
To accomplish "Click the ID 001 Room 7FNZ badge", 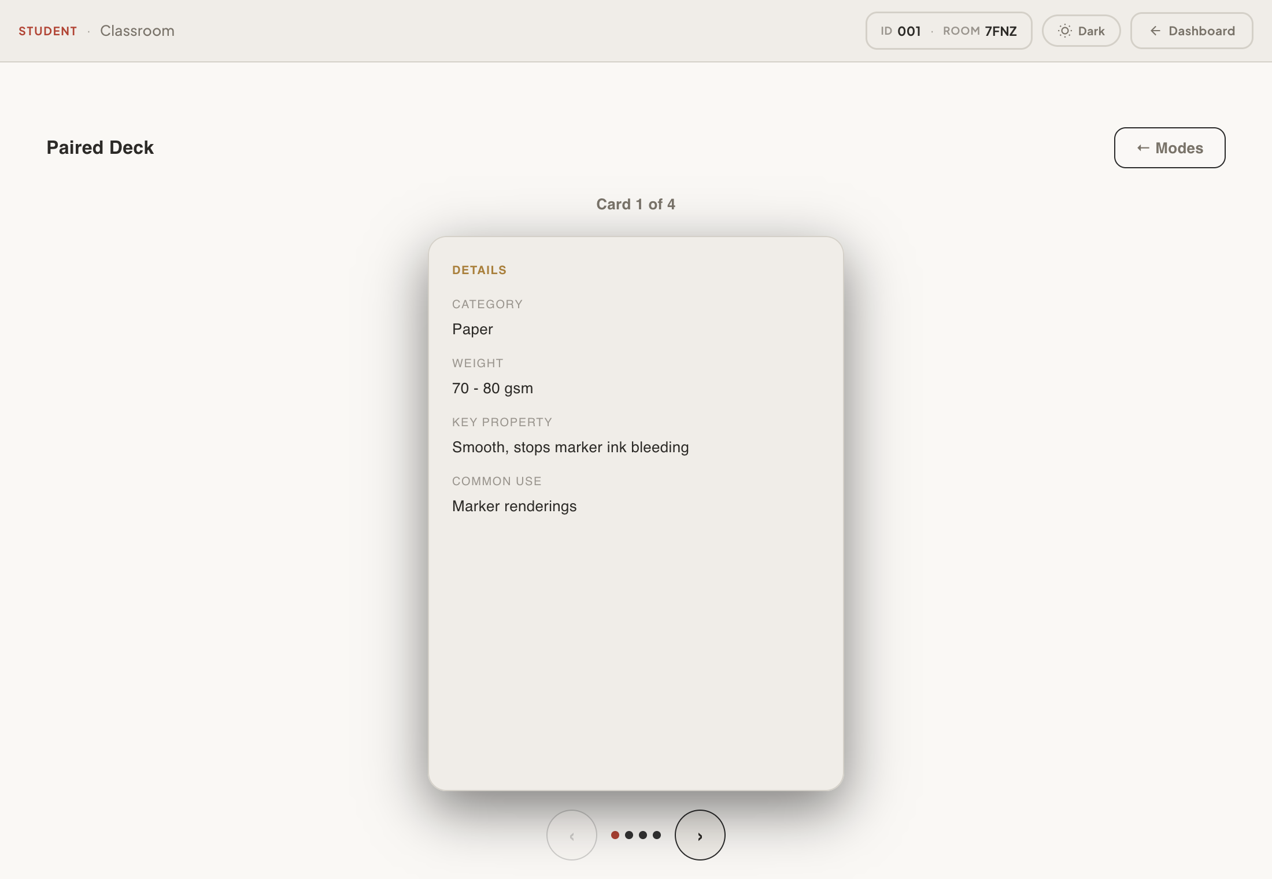I will 948,31.
